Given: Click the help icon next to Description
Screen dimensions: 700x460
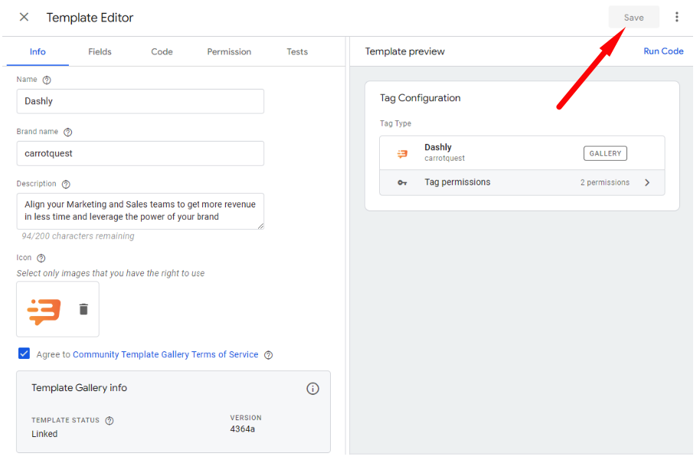Looking at the screenshot, I should [66, 184].
